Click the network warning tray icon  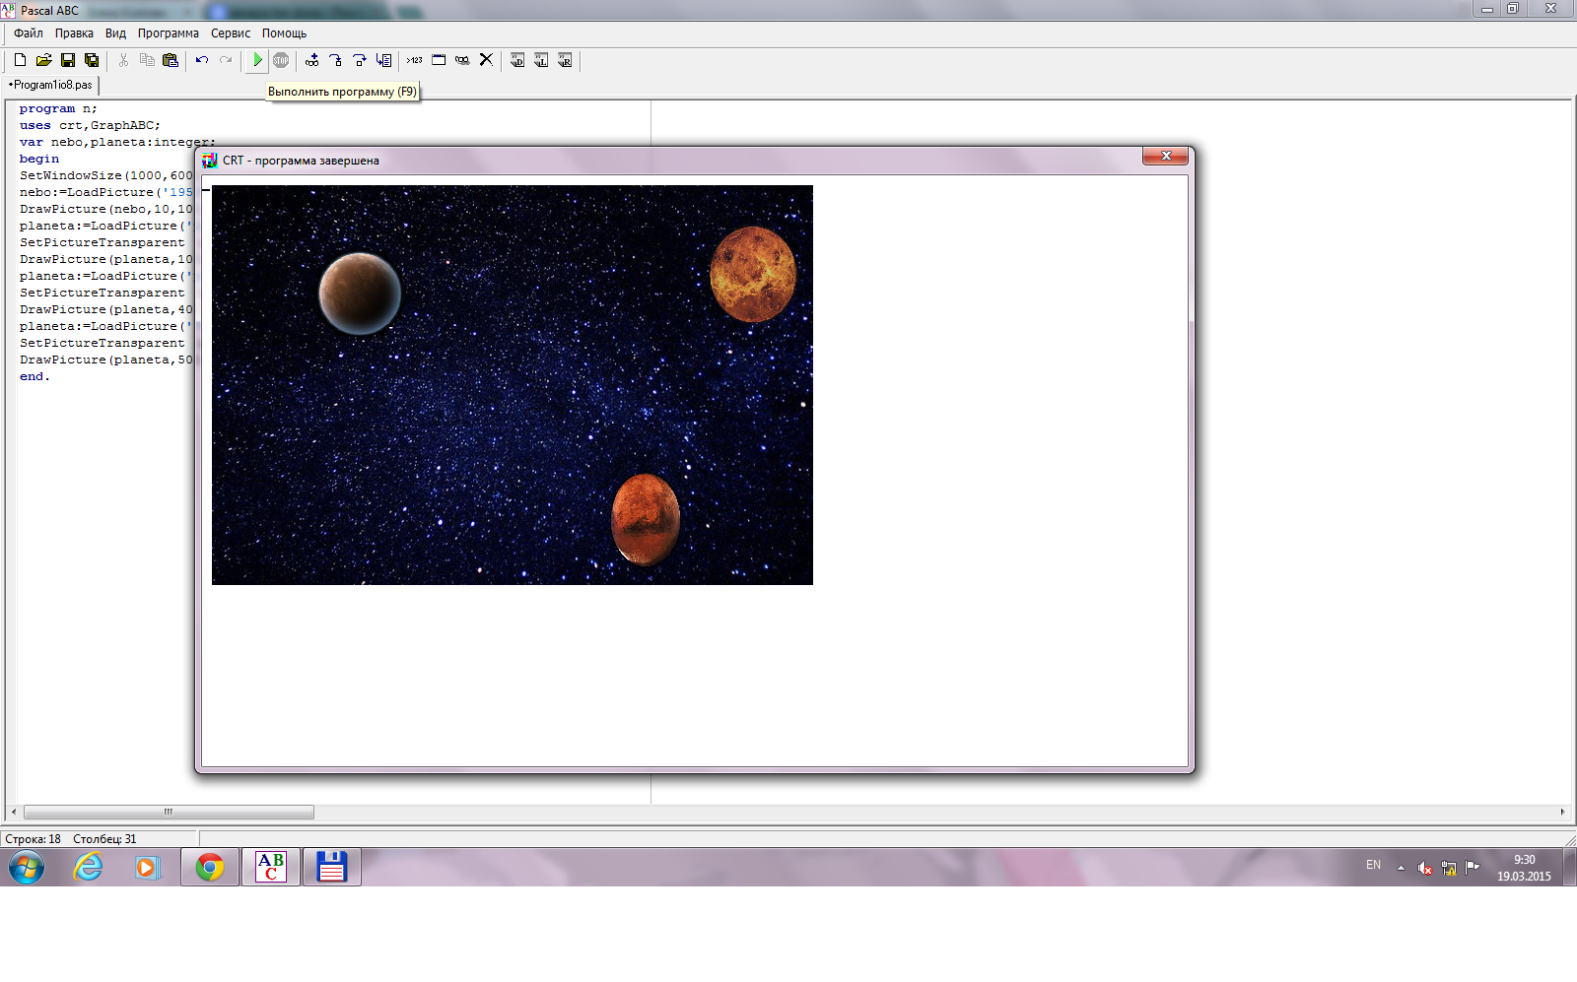(x=1449, y=868)
